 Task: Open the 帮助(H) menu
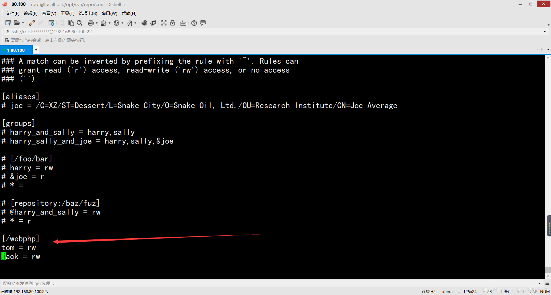coord(129,13)
